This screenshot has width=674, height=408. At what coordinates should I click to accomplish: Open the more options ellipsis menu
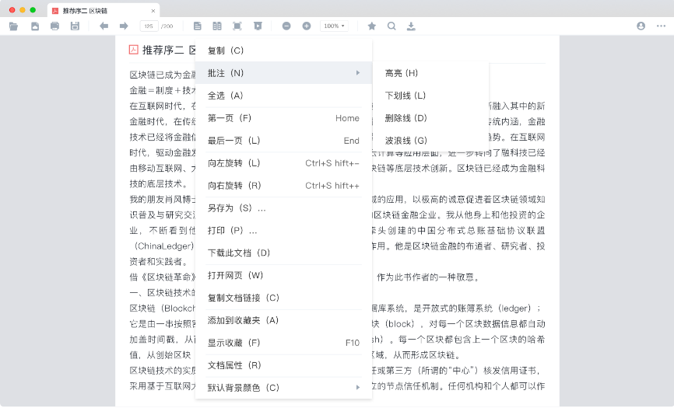[x=661, y=26]
